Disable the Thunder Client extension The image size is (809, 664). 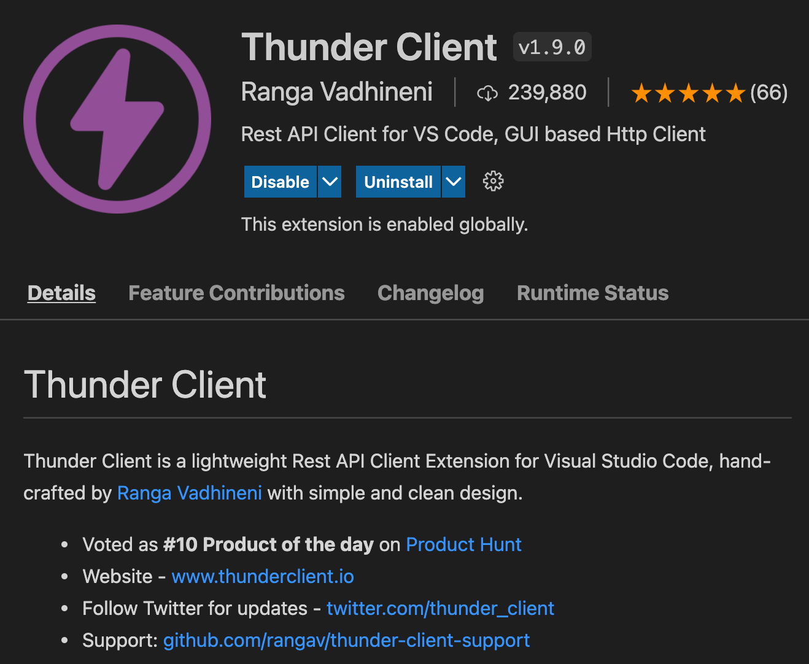(x=280, y=182)
